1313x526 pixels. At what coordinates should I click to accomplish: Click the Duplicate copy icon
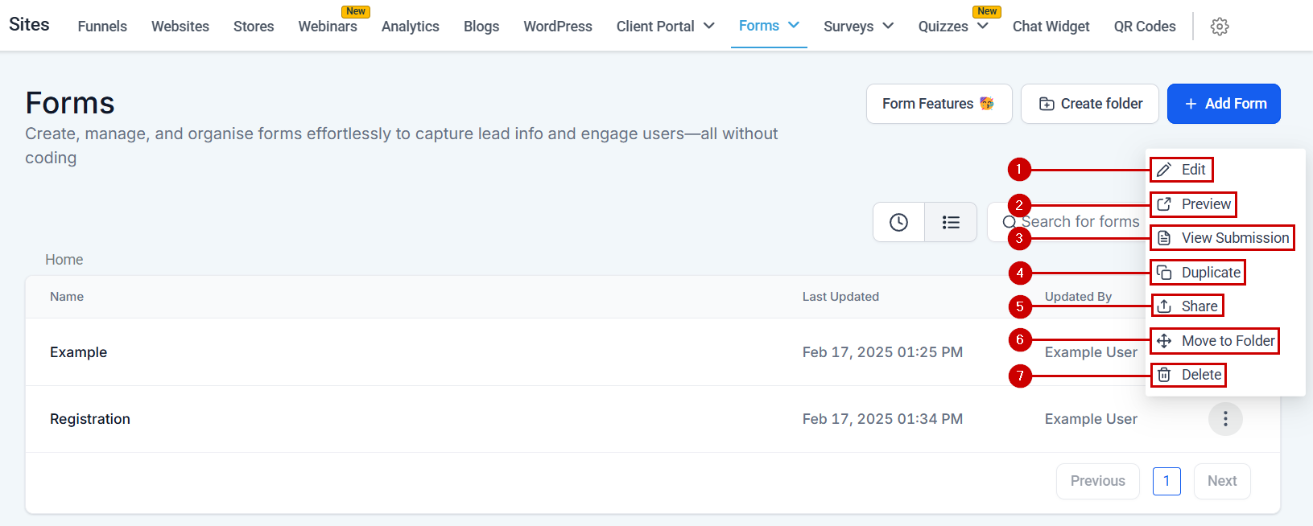[1164, 273]
